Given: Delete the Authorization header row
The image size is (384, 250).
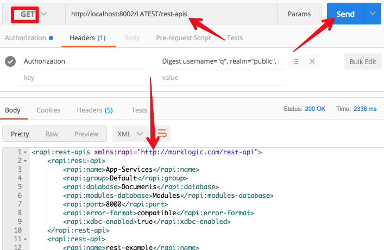Looking at the screenshot, I should pyautogui.click(x=312, y=61).
